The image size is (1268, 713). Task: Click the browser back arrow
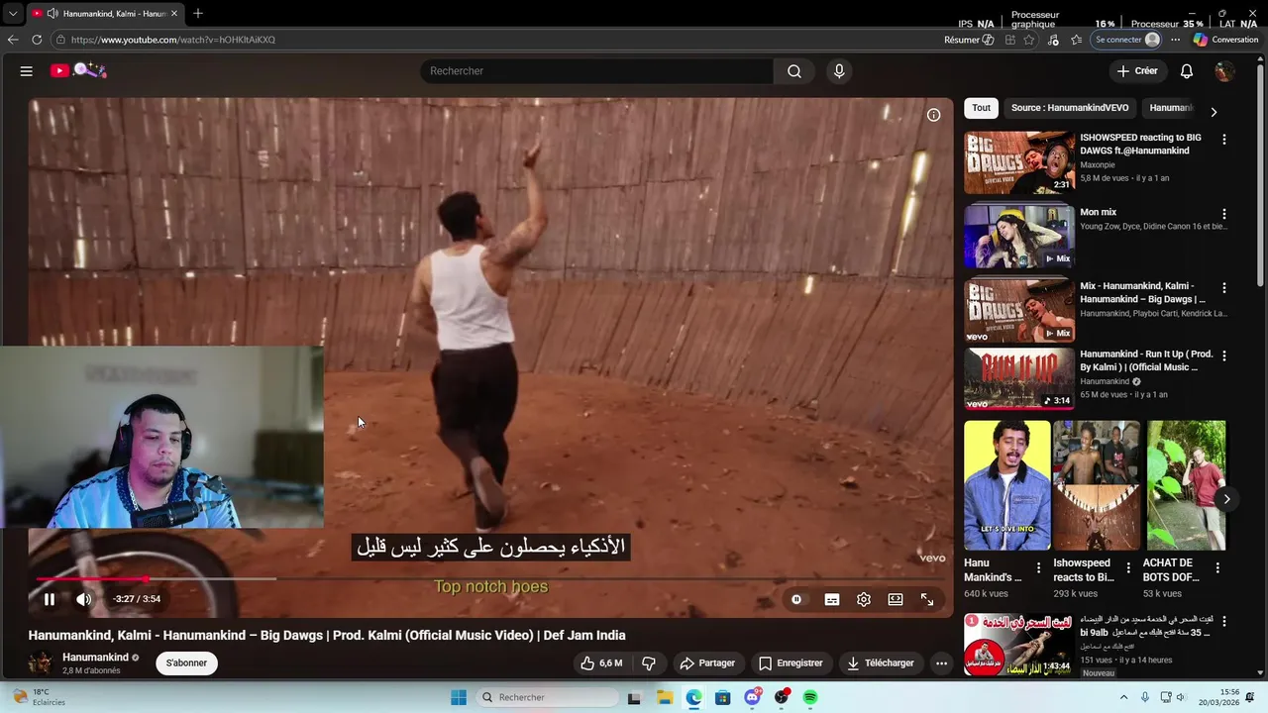tap(13, 40)
